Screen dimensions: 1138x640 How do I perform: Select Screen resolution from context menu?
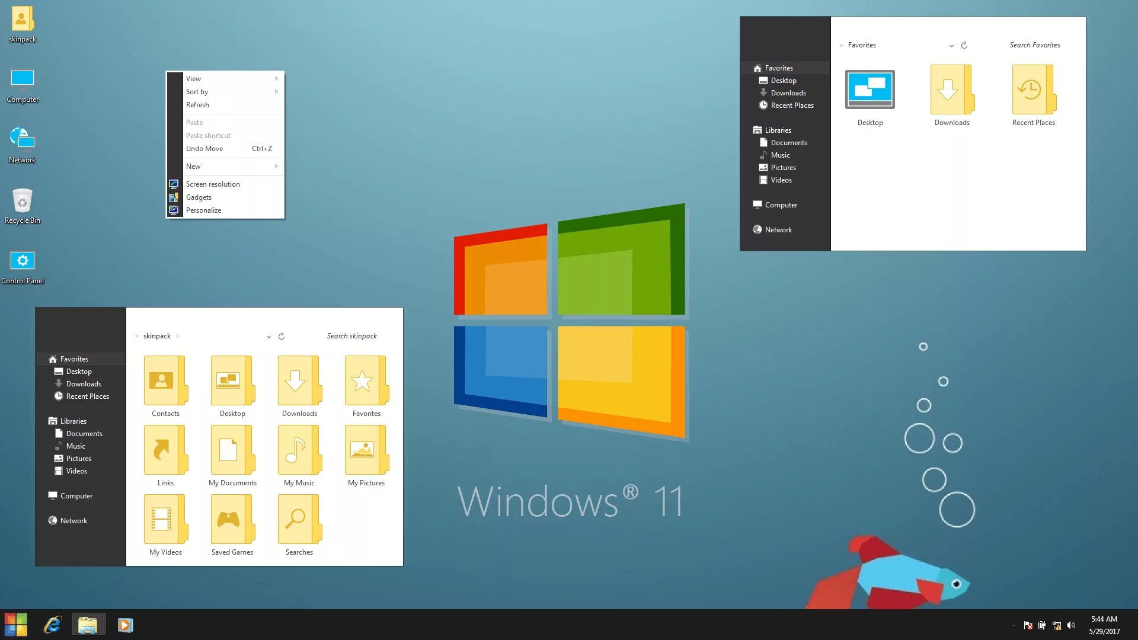pos(213,184)
